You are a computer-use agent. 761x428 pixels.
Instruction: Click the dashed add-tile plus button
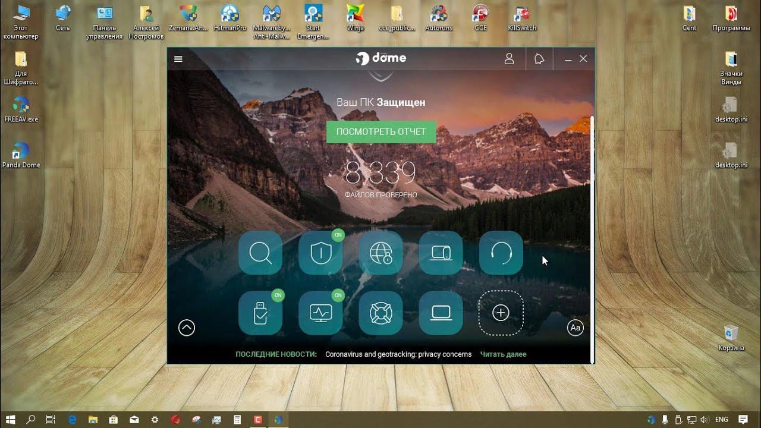click(501, 313)
